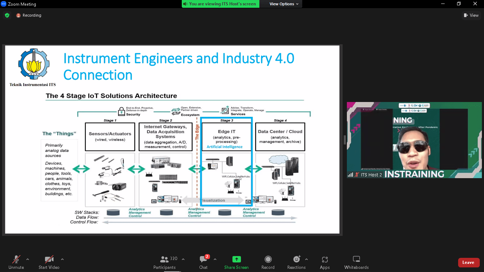Leave the meeting

coord(468,262)
